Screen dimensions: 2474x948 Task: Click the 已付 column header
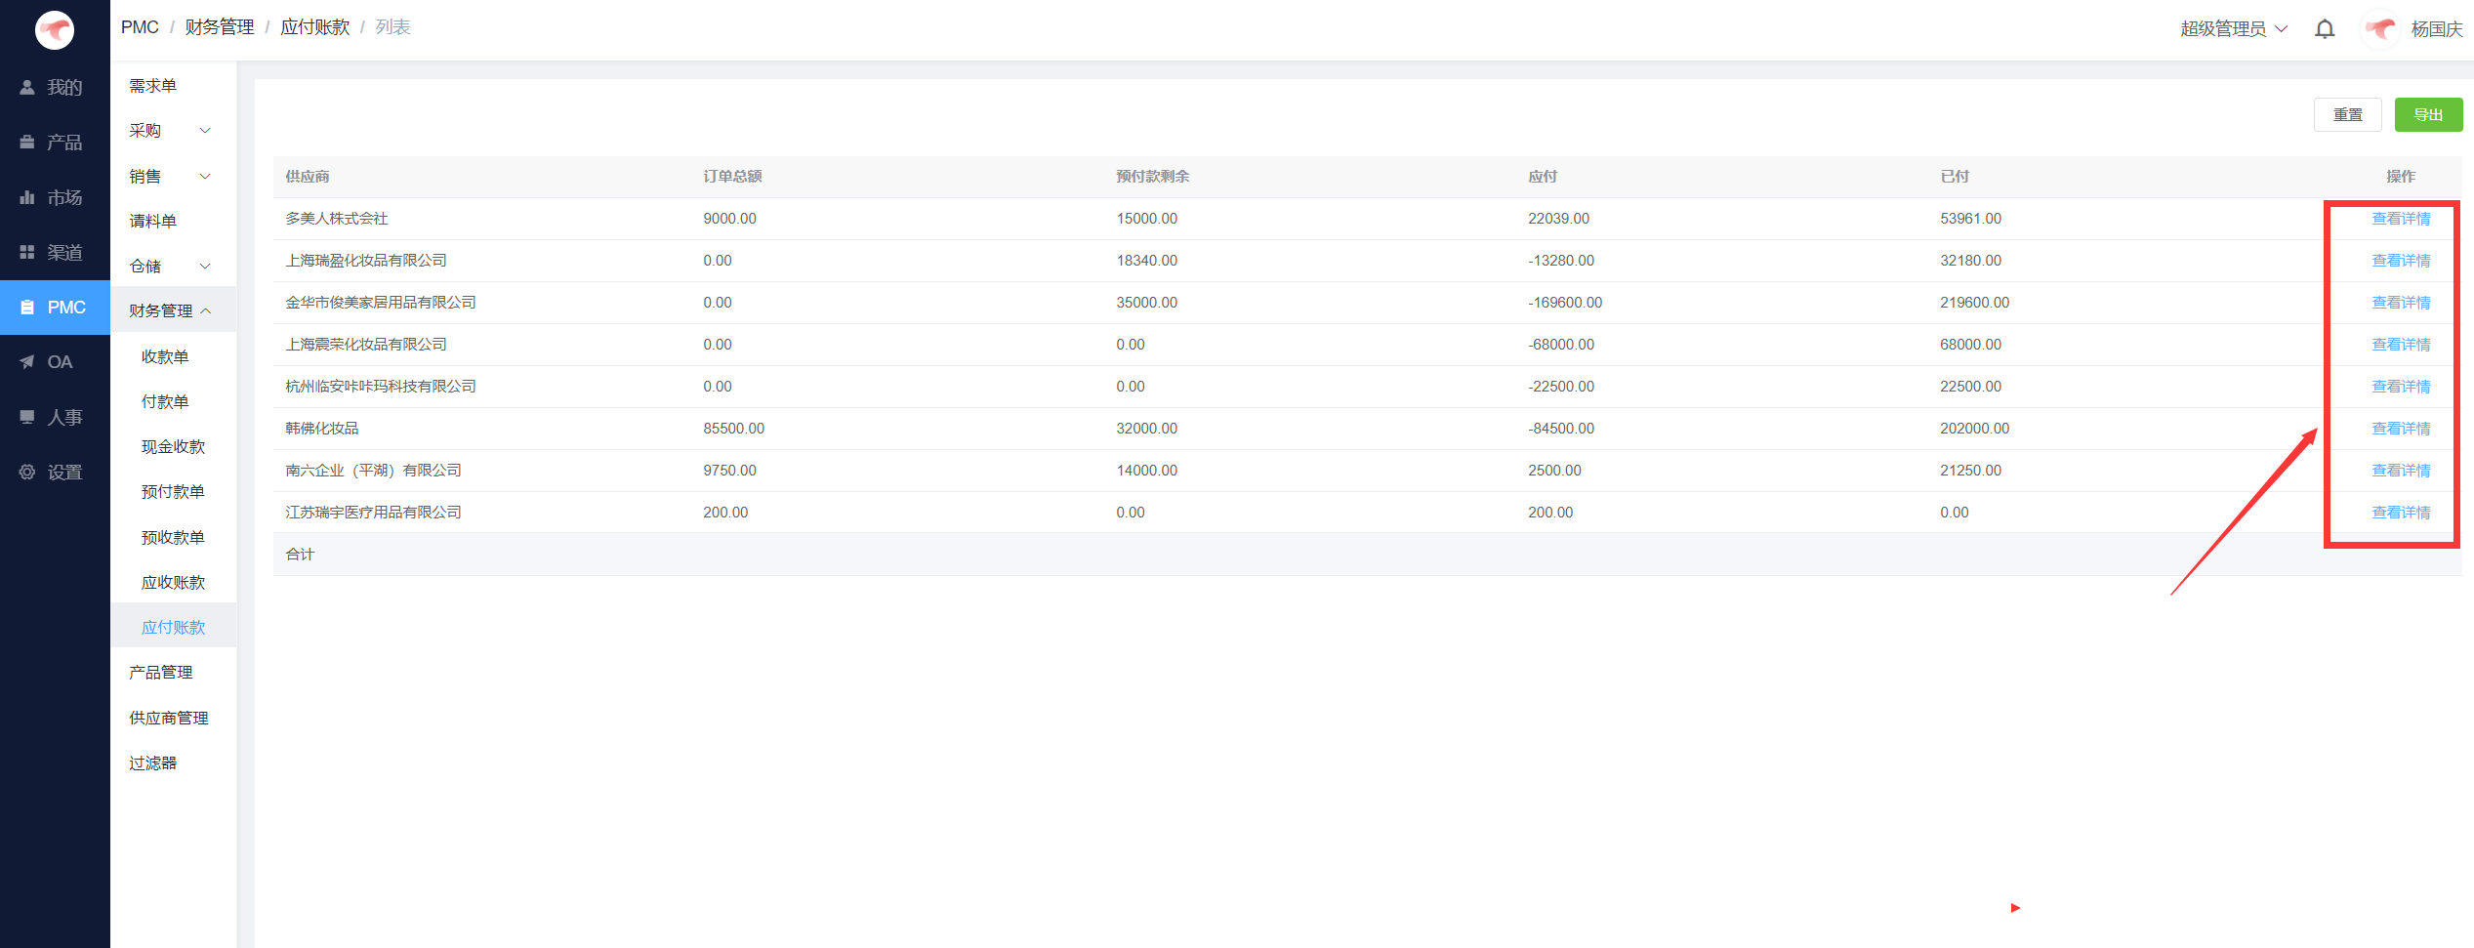1955,177
